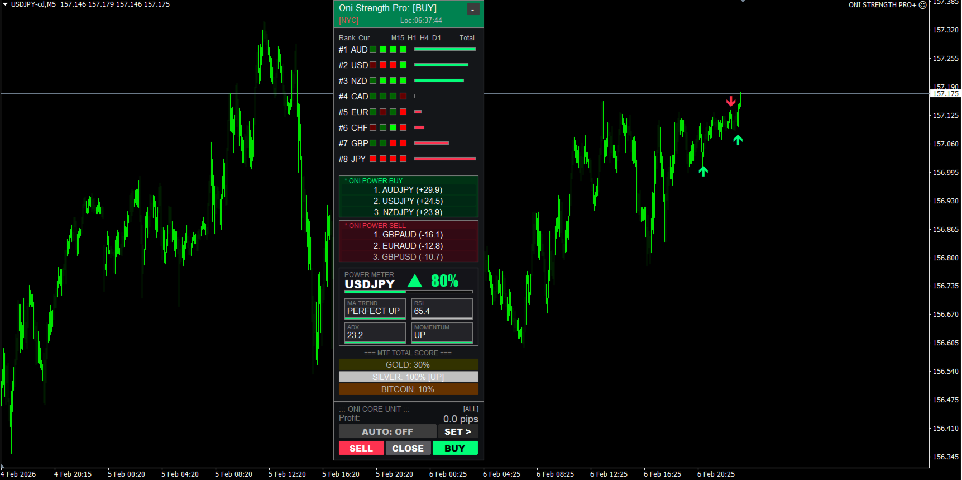The height and width of the screenshot is (480, 962).
Task: Click the GBP total strength bar
Action: pos(432,143)
